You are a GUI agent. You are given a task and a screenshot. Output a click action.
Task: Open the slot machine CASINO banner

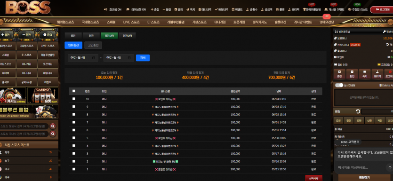pos(43,95)
